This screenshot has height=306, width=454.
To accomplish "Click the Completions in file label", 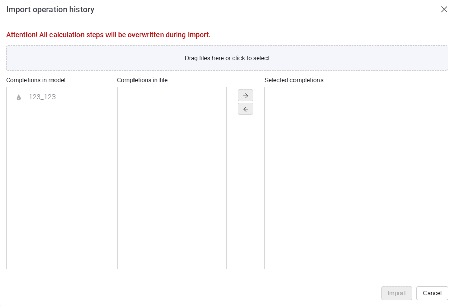I will coord(142,80).
